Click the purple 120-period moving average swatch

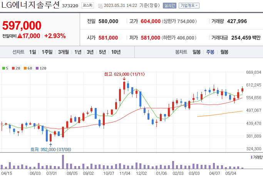pyautogui.click(x=37, y=68)
